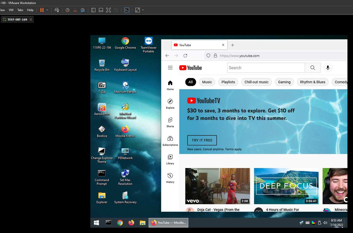Click the revert to snapshot icon

75,10
